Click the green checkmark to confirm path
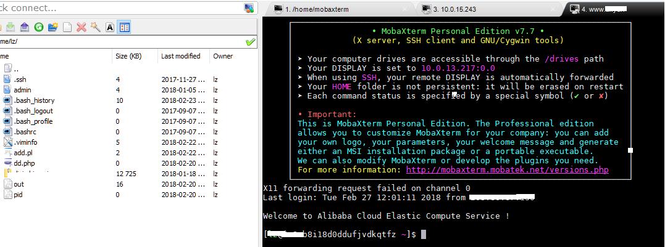Image resolution: width=665 pixels, height=247 pixels. [250, 42]
